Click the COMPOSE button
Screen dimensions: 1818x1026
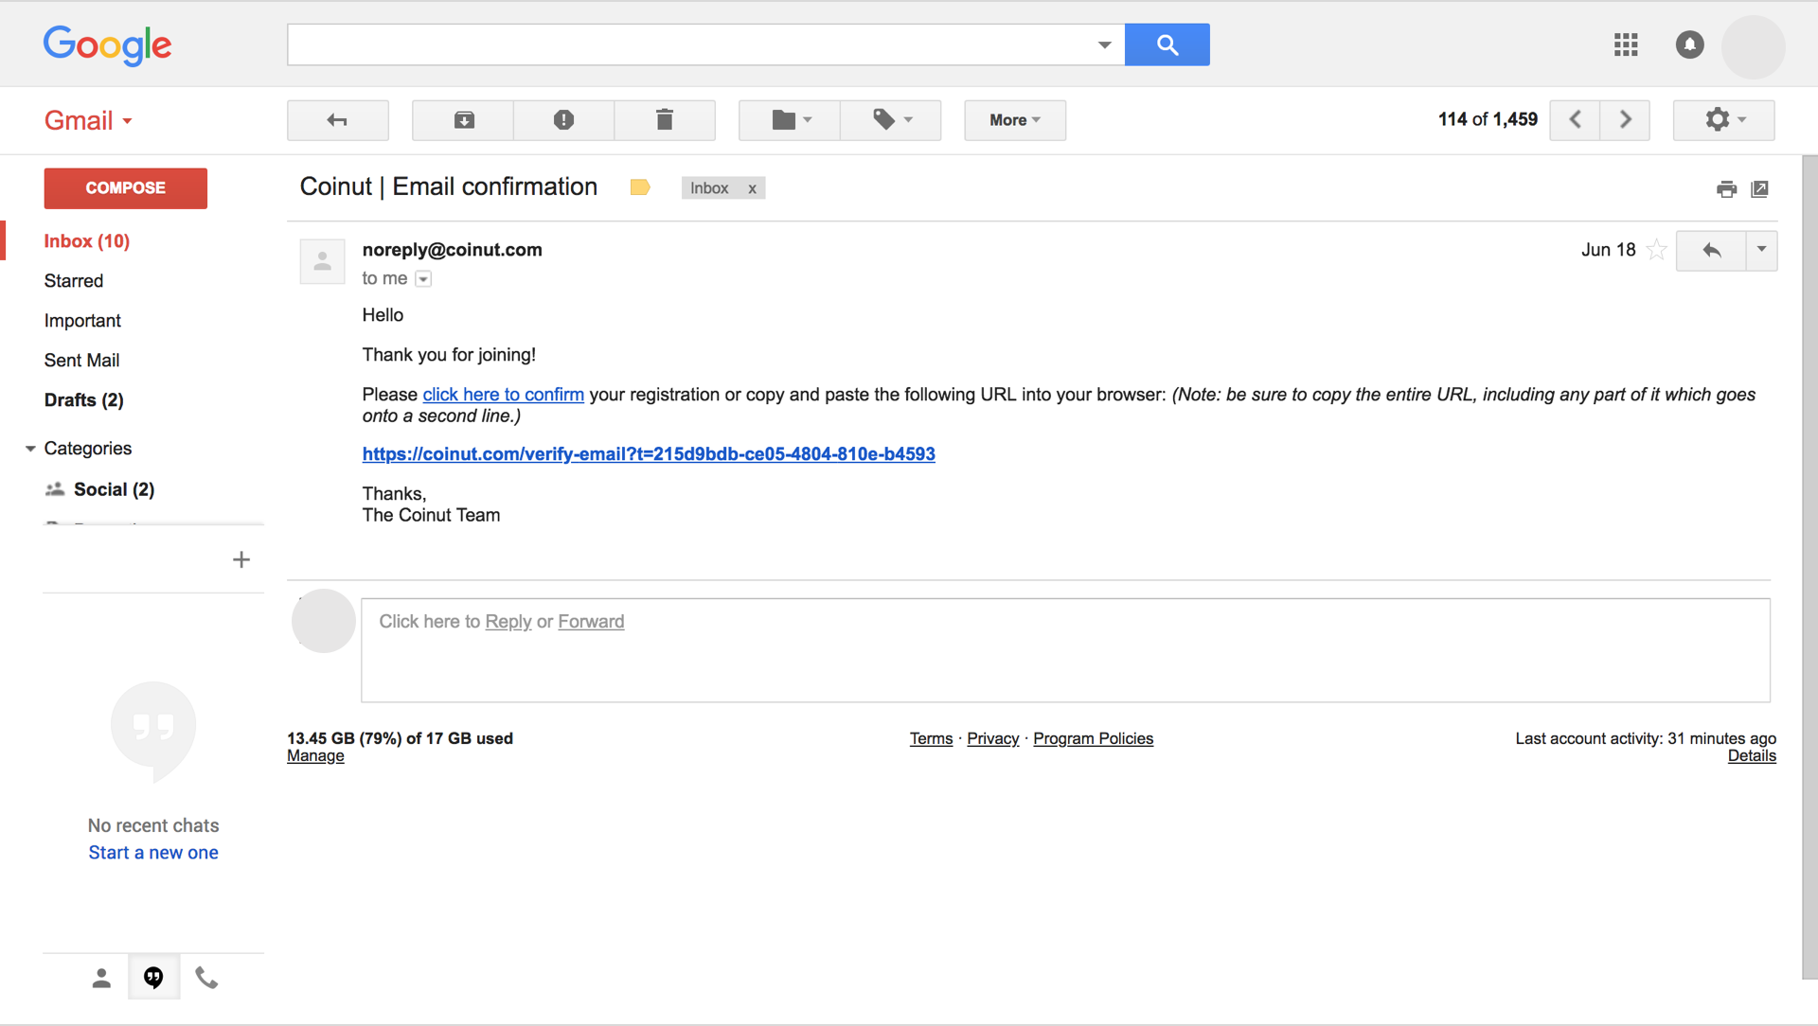pyautogui.click(x=126, y=188)
